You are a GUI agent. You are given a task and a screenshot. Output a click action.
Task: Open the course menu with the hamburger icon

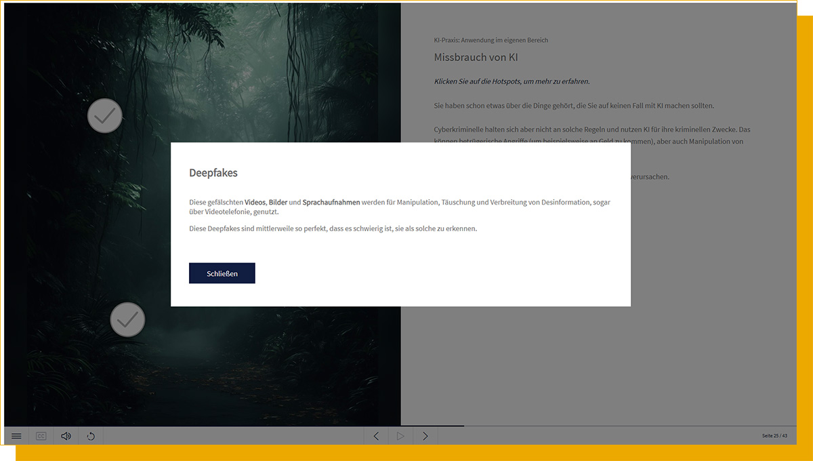click(16, 436)
